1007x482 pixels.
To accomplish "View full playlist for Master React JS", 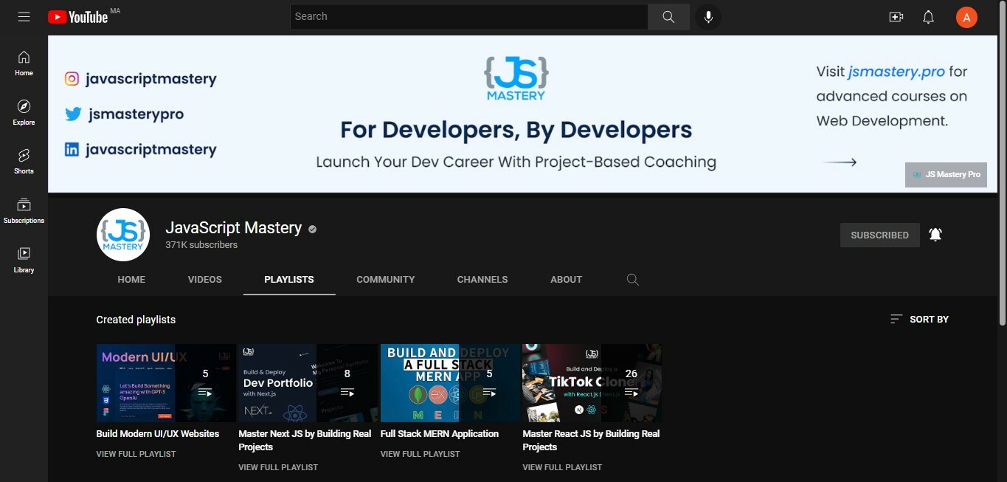I will coord(562,467).
